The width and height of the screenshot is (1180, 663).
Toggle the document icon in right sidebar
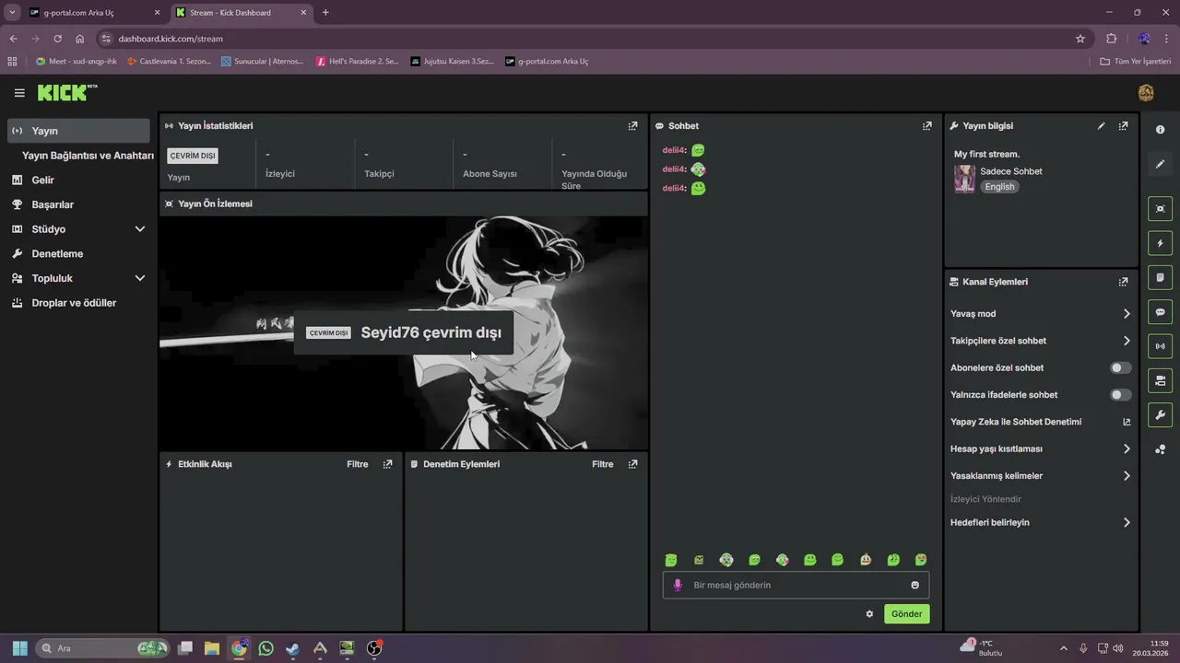point(1160,277)
